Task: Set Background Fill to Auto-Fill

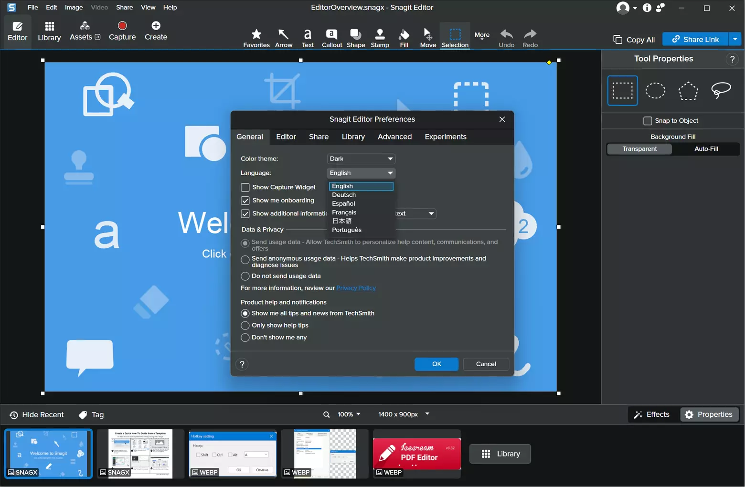Action: [706, 149]
